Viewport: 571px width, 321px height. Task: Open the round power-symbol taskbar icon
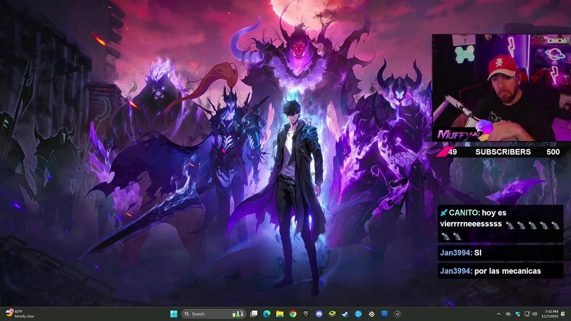pos(397,314)
